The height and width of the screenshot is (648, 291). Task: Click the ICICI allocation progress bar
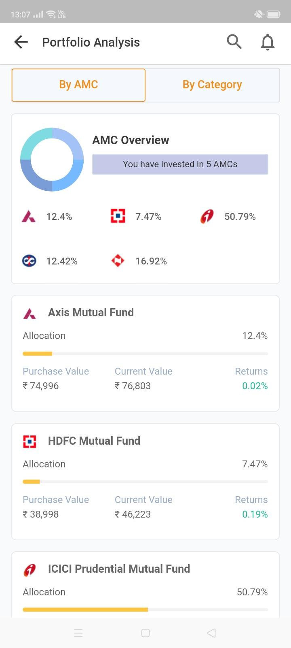coord(145,610)
